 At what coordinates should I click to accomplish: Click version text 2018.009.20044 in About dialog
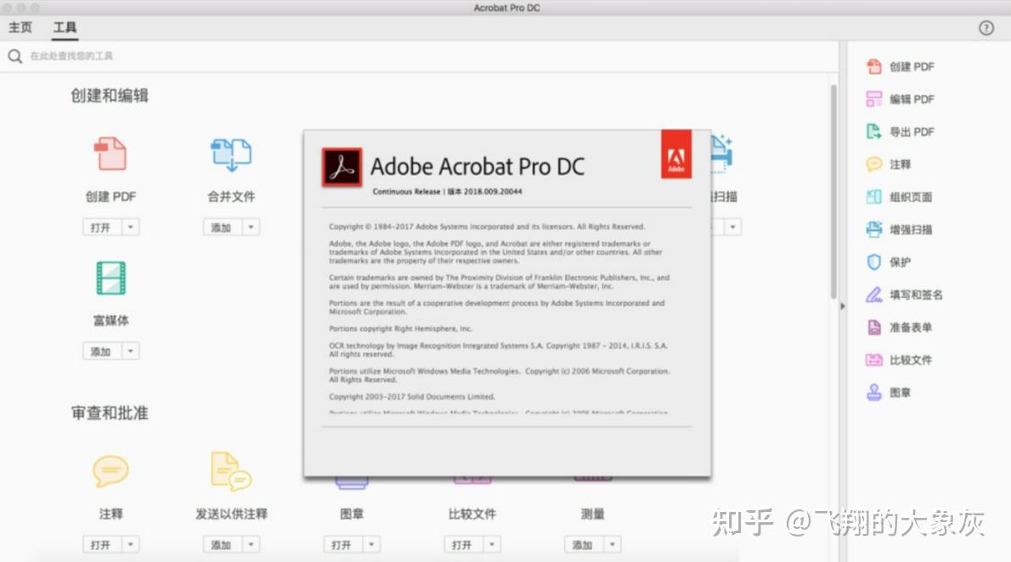tap(493, 191)
